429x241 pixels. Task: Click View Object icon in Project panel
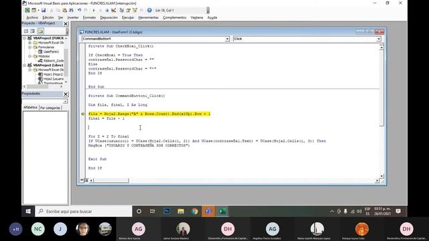(33, 31)
